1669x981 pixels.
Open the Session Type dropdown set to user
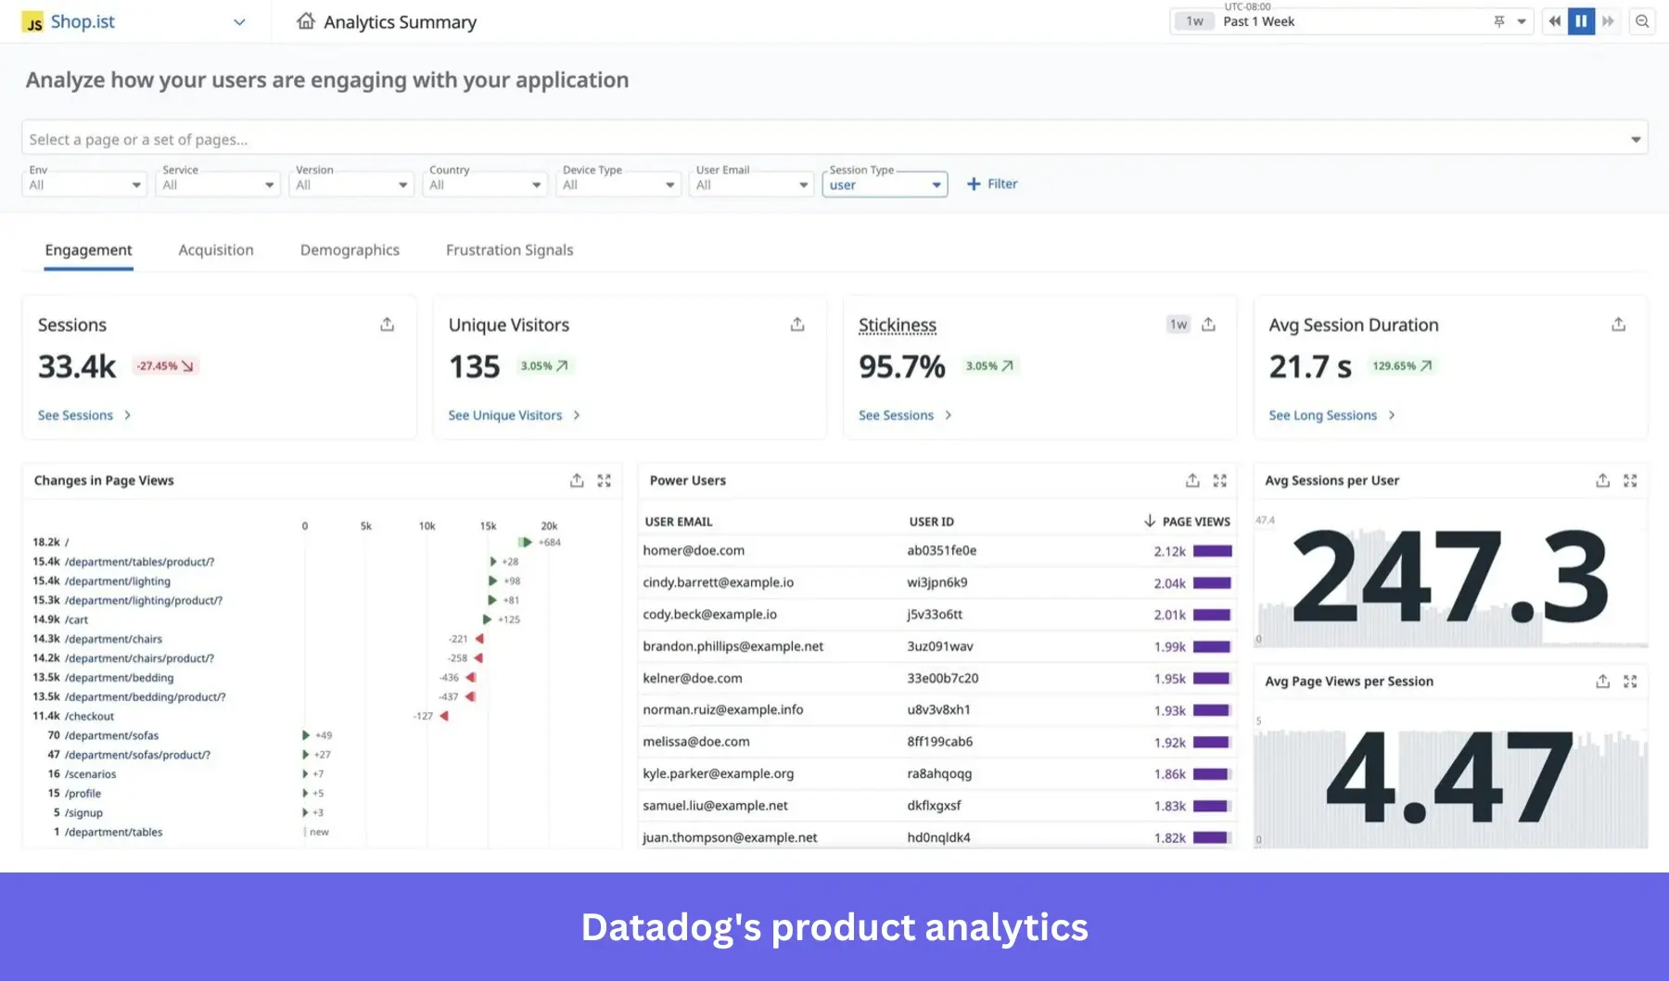click(884, 184)
